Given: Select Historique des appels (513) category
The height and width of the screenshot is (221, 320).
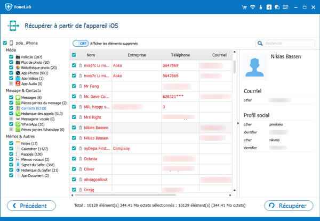Looking at the screenshot, I should pos(42,114).
